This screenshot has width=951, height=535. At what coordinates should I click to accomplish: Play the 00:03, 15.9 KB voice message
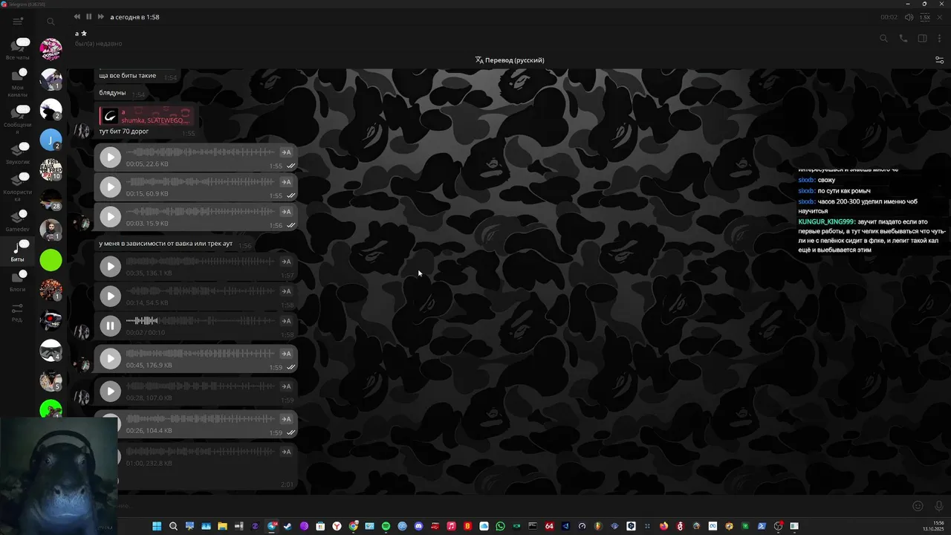[x=110, y=216]
